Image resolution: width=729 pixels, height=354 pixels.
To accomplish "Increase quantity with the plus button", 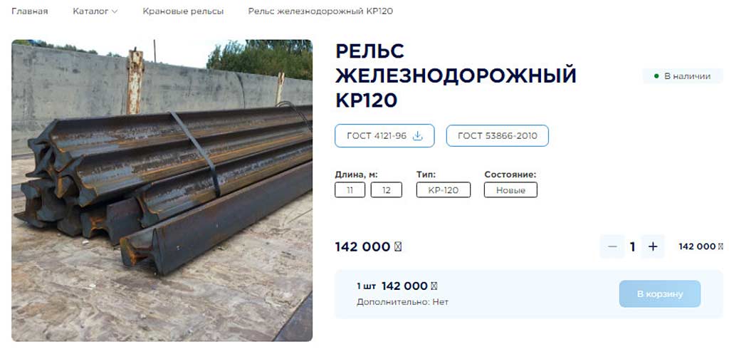I will pyautogui.click(x=653, y=246).
